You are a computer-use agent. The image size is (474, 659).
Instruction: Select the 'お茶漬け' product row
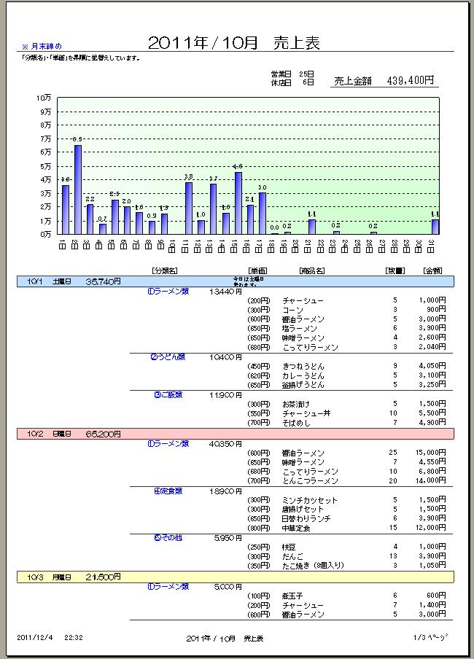click(x=346, y=404)
